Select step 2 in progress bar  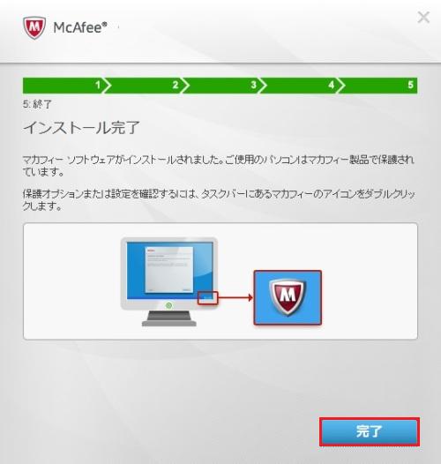(x=146, y=86)
